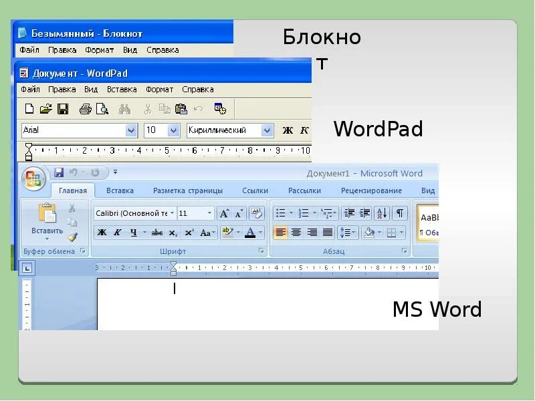Click the Format Painter brush in Word
This screenshot has width=535, height=401.
(72, 237)
